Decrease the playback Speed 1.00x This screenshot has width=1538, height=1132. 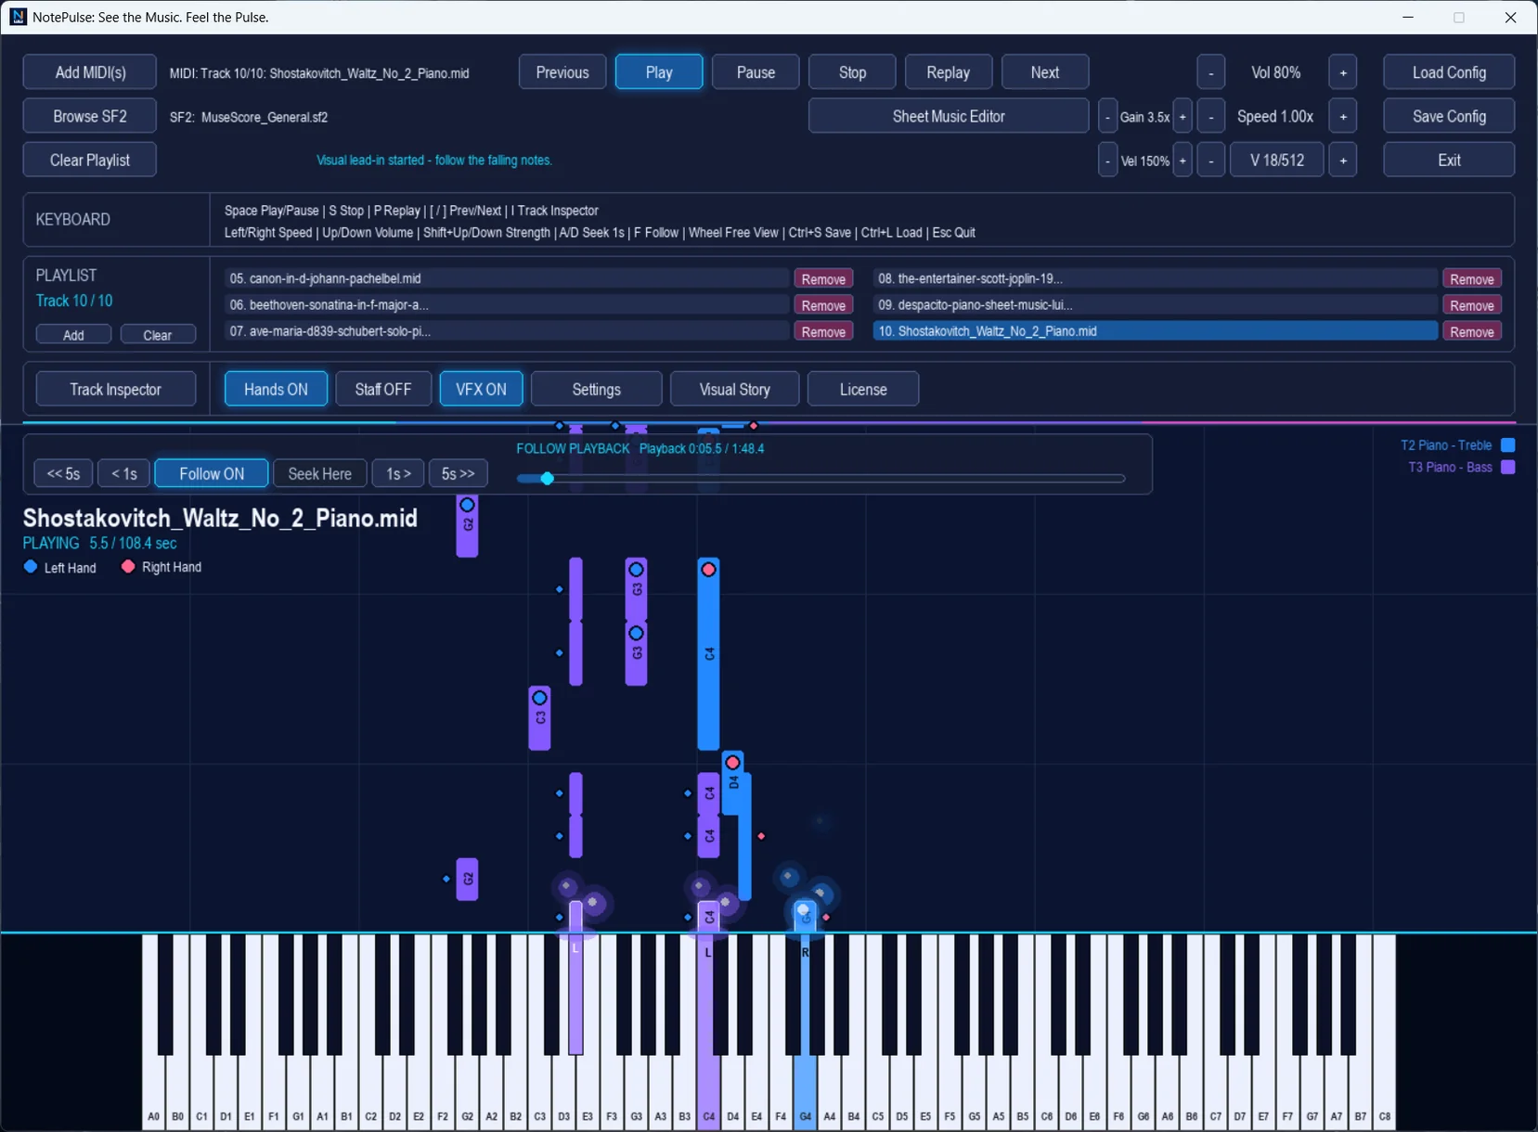tap(1210, 117)
